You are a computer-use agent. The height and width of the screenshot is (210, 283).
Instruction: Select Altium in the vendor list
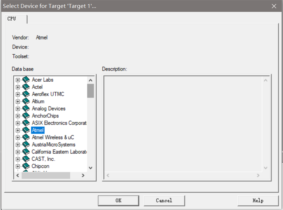click(x=38, y=101)
